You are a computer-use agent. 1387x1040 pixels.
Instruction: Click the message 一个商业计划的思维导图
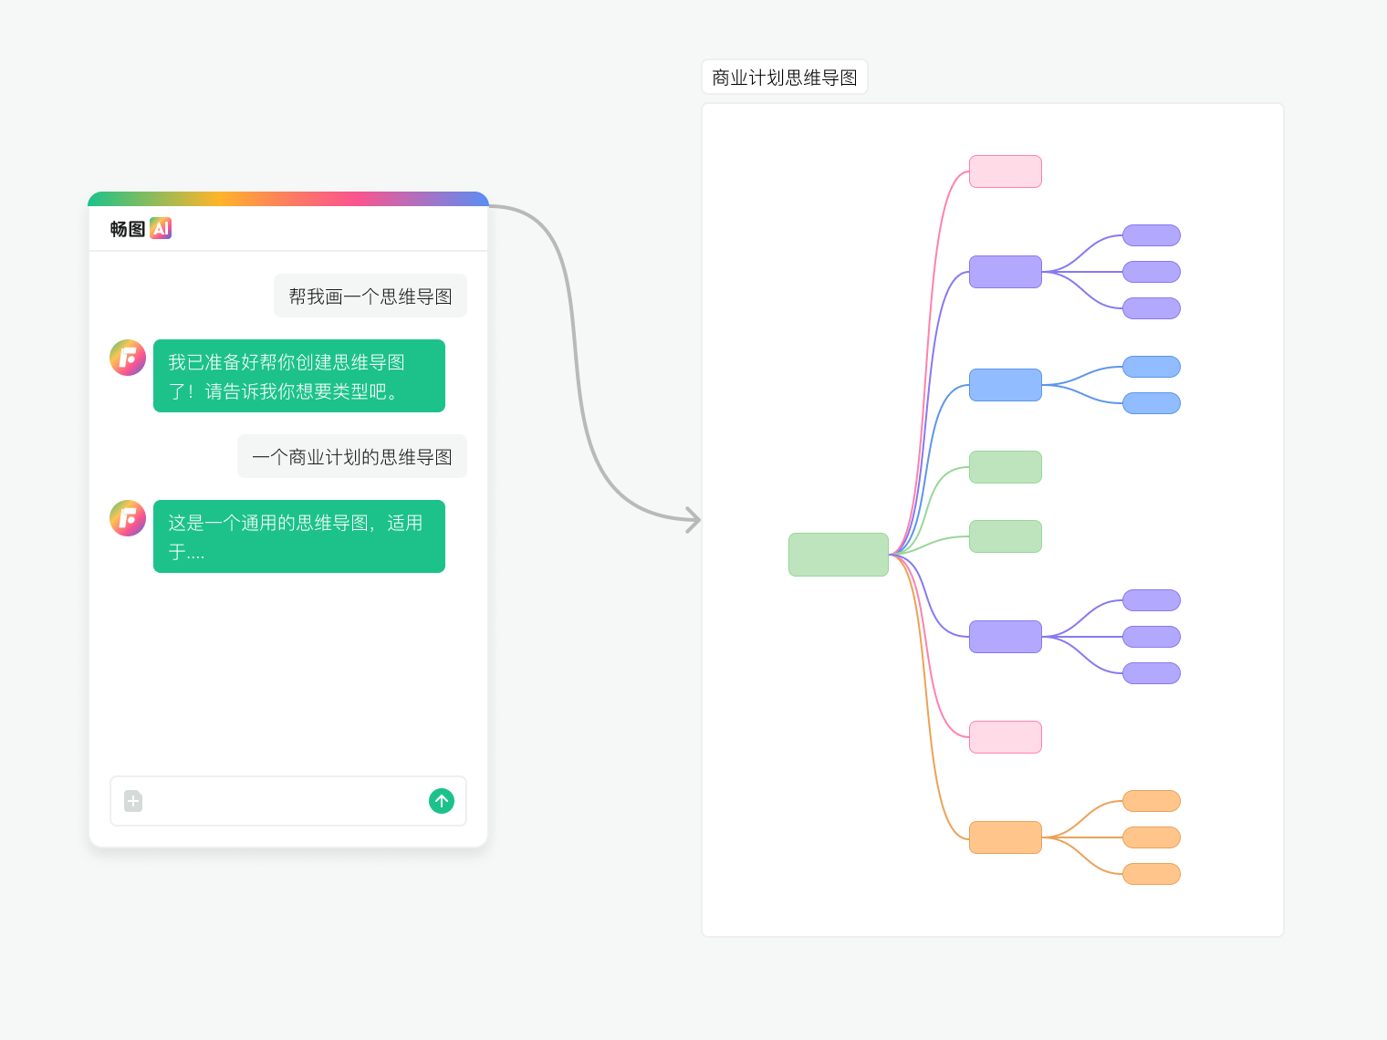point(352,456)
